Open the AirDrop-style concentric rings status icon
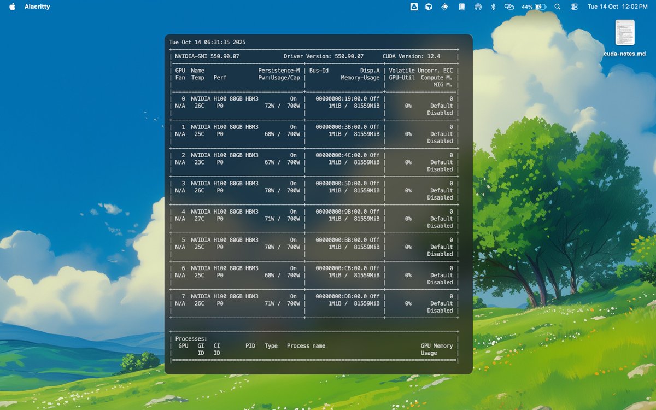 tap(477, 7)
